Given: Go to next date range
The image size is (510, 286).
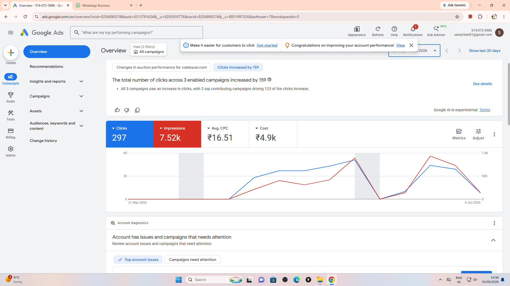Looking at the screenshot, I should click(x=460, y=51).
